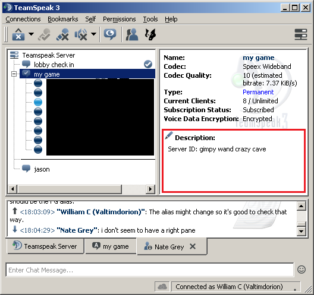Click the wolf-head avatar toolbar icon
Viewport: 314px width, 295px height.
pos(150,34)
